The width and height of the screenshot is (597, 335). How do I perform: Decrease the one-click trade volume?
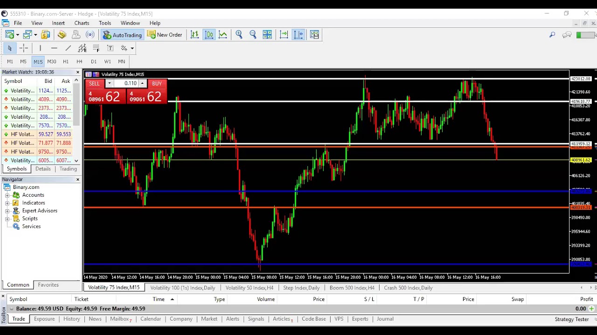tap(109, 83)
